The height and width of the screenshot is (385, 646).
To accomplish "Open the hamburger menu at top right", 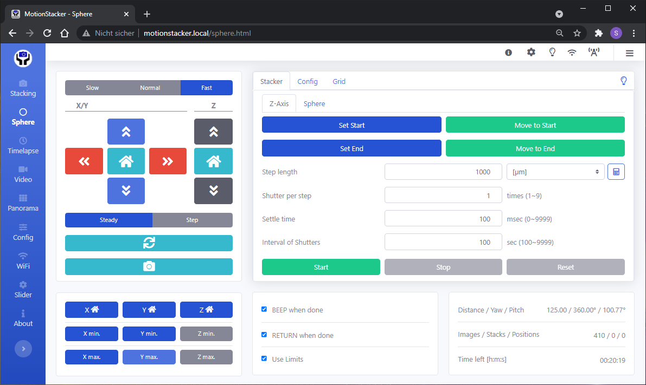I will pos(629,53).
